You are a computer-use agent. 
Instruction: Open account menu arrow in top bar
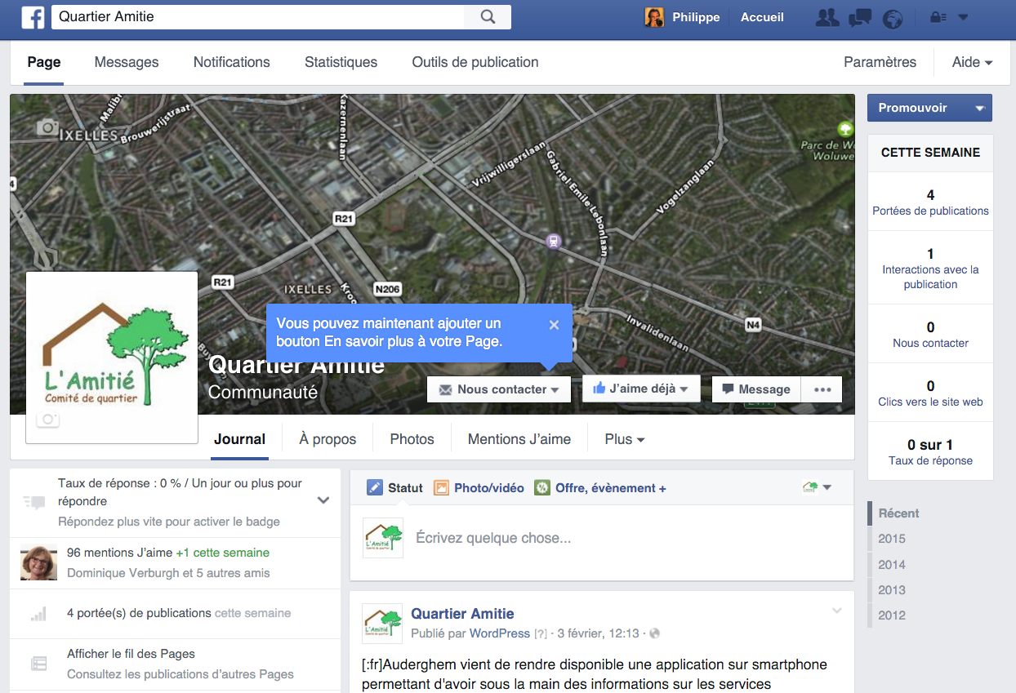pos(963,17)
